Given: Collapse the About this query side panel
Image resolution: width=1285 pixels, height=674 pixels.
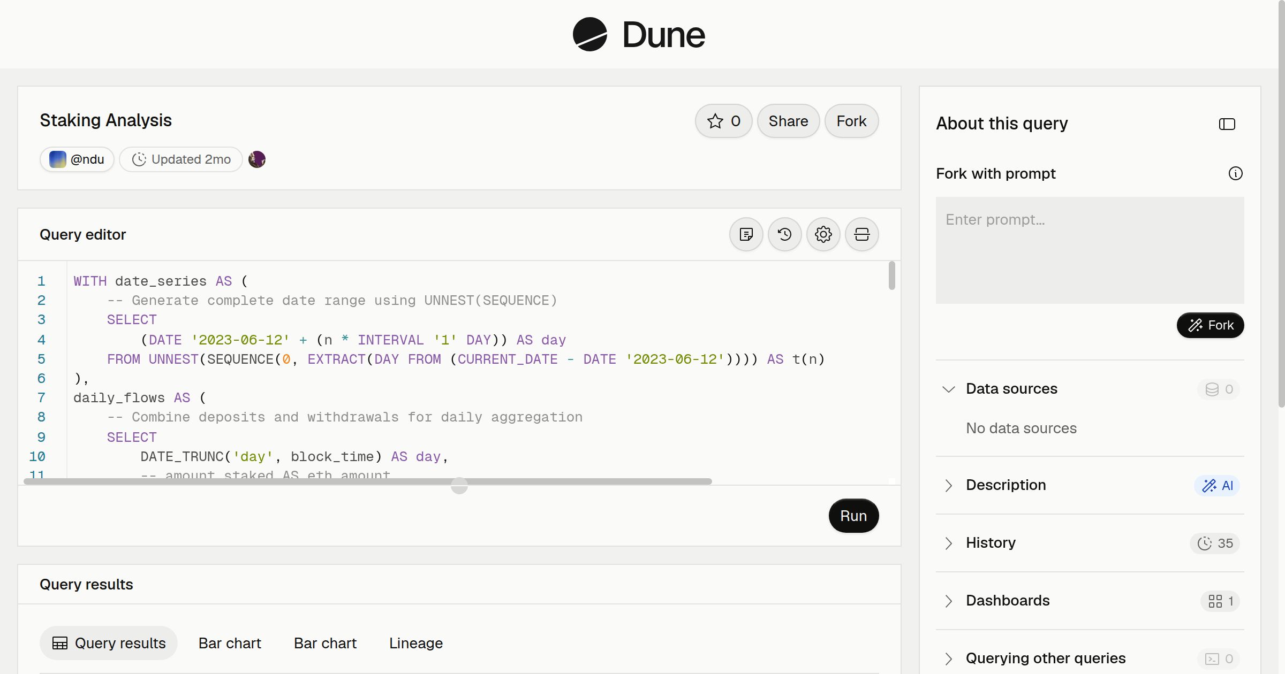Looking at the screenshot, I should (x=1227, y=124).
